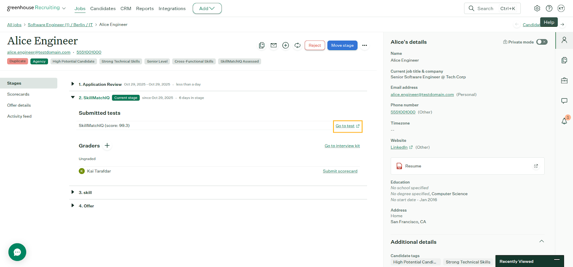
Task: Click the Move stage button
Action: coord(342,45)
